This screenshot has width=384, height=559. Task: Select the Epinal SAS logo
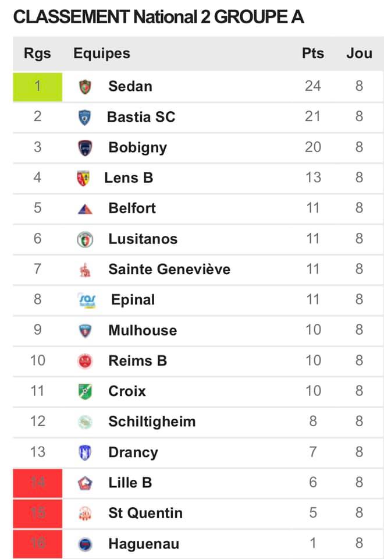(x=87, y=300)
